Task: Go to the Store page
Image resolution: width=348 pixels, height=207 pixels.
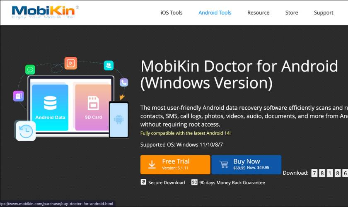Action: pyautogui.click(x=292, y=13)
